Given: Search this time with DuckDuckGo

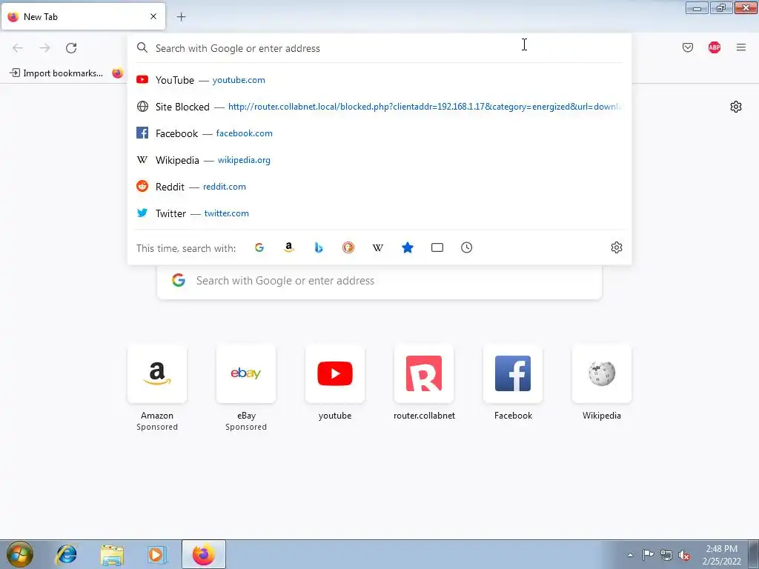Looking at the screenshot, I should 348,247.
